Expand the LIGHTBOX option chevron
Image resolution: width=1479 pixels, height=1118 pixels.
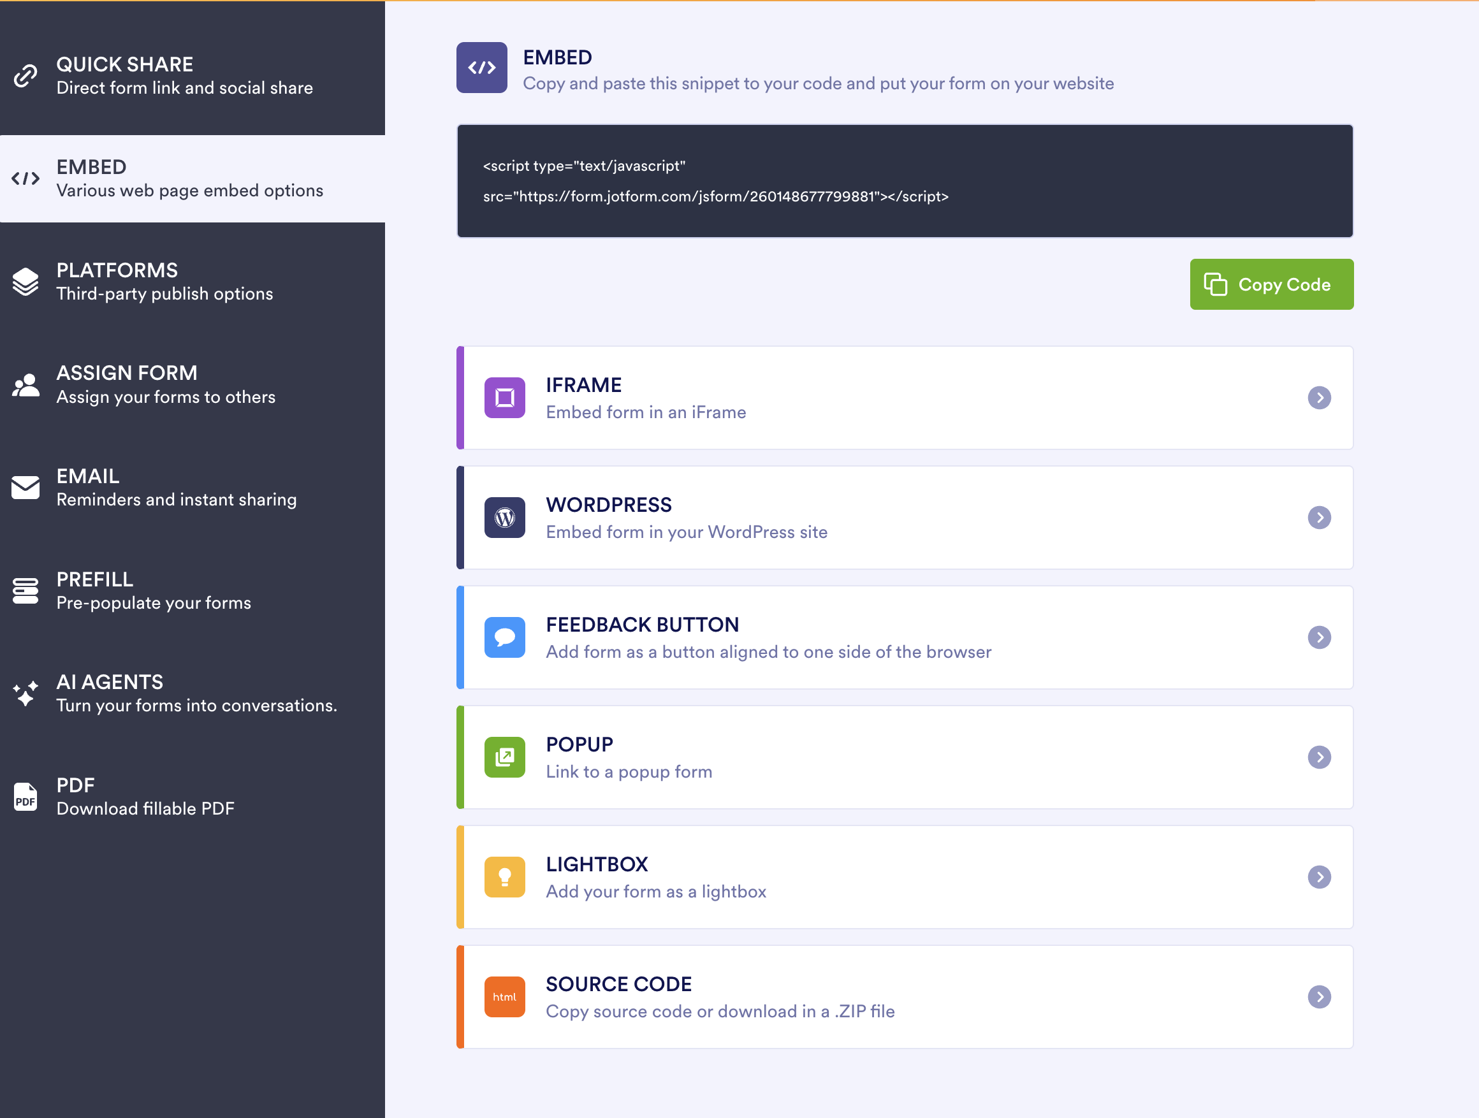pyautogui.click(x=1319, y=876)
